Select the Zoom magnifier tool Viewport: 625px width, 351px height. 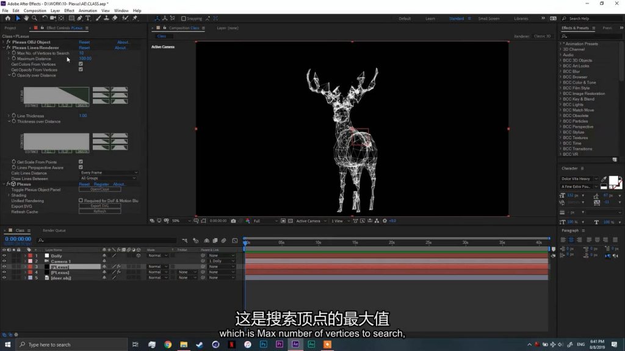[x=35, y=18]
